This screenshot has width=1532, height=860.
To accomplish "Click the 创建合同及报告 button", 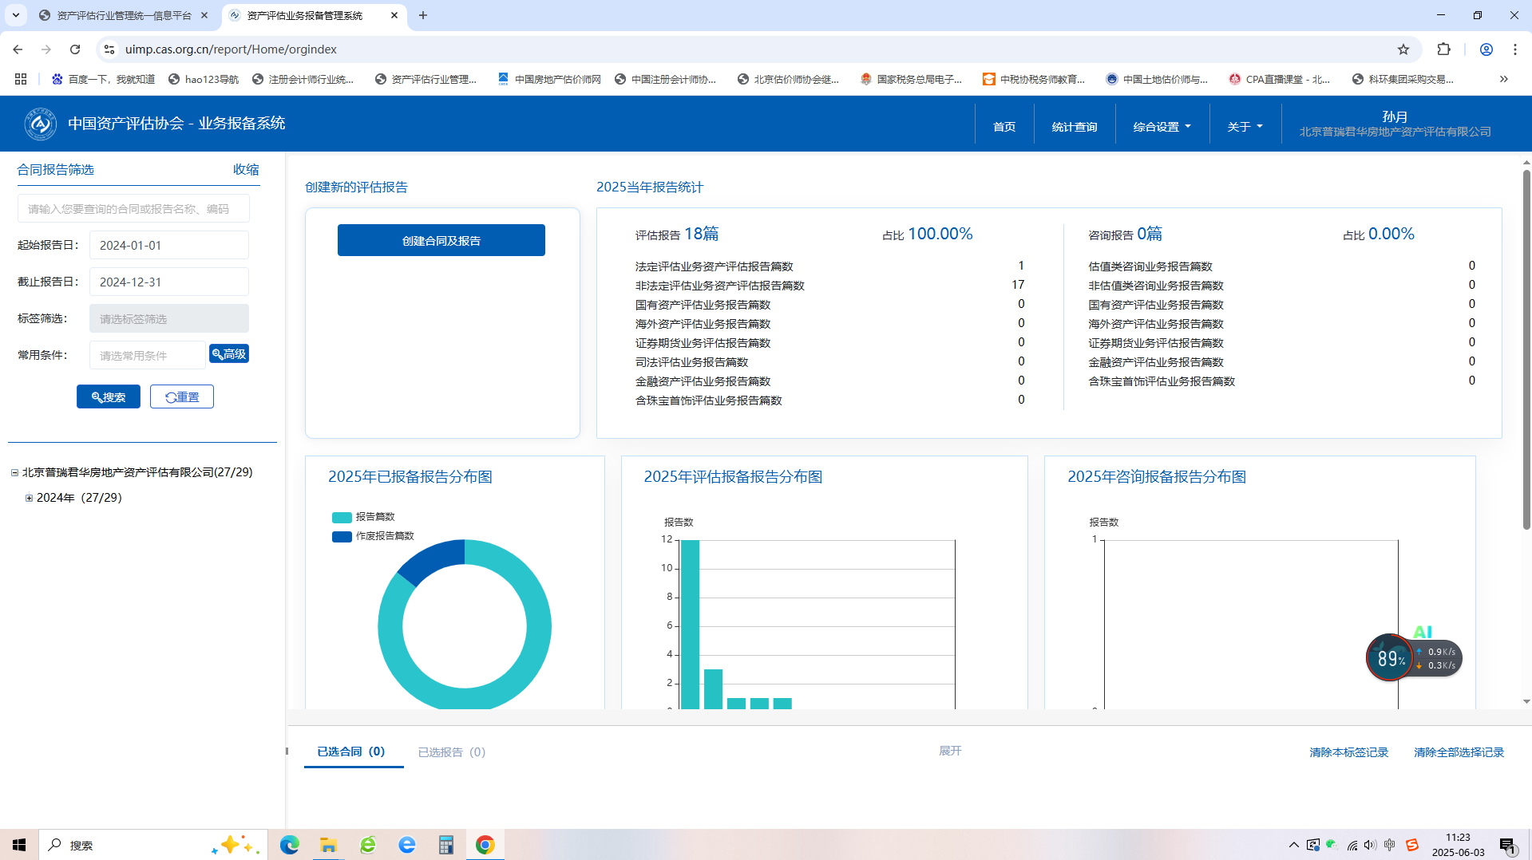I will [441, 240].
